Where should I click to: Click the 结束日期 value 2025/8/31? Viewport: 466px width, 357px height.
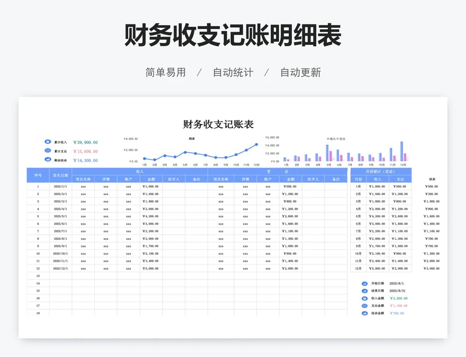pyautogui.click(x=398, y=291)
